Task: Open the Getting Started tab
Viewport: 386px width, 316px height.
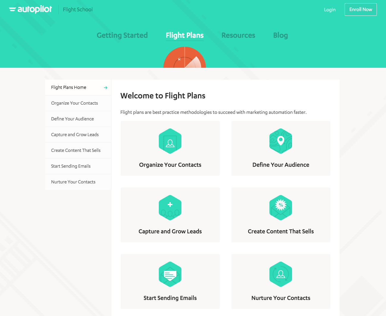Action: point(122,35)
